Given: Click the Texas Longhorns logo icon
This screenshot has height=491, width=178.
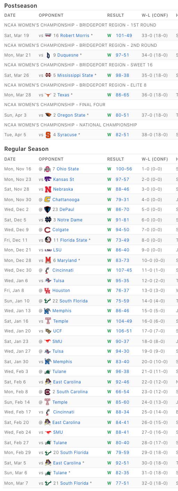Looking at the screenshot, I should [48, 95].
